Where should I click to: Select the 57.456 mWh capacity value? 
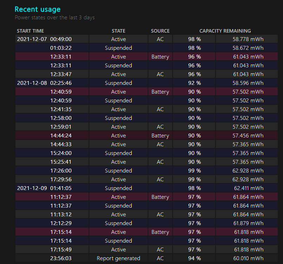(x=248, y=136)
